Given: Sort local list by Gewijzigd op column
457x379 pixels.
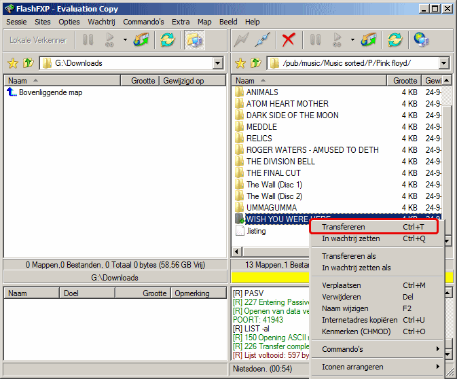Looking at the screenshot, I should [192, 81].
